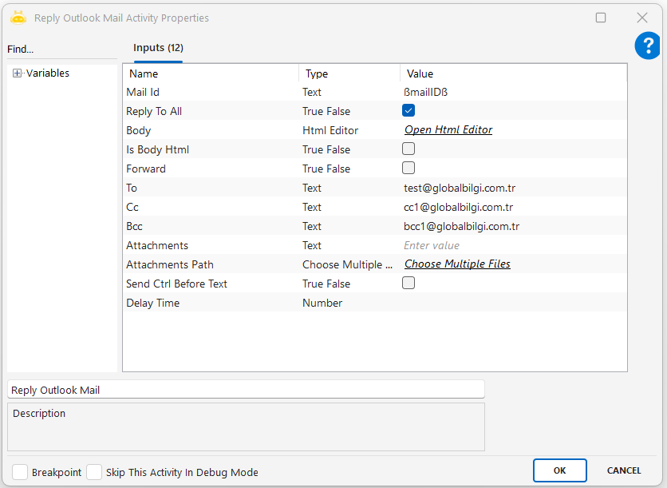Check the Forward checkbox
The height and width of the screenshot is (488, 667).
pos(408,169)
